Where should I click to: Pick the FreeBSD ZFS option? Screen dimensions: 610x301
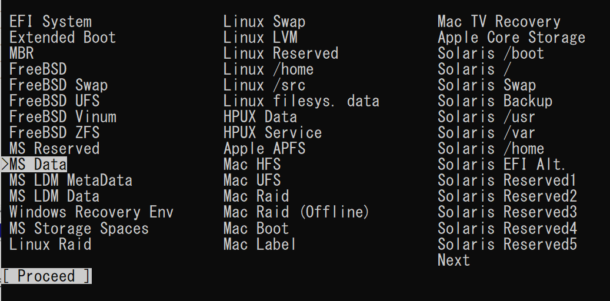[54, 133]
